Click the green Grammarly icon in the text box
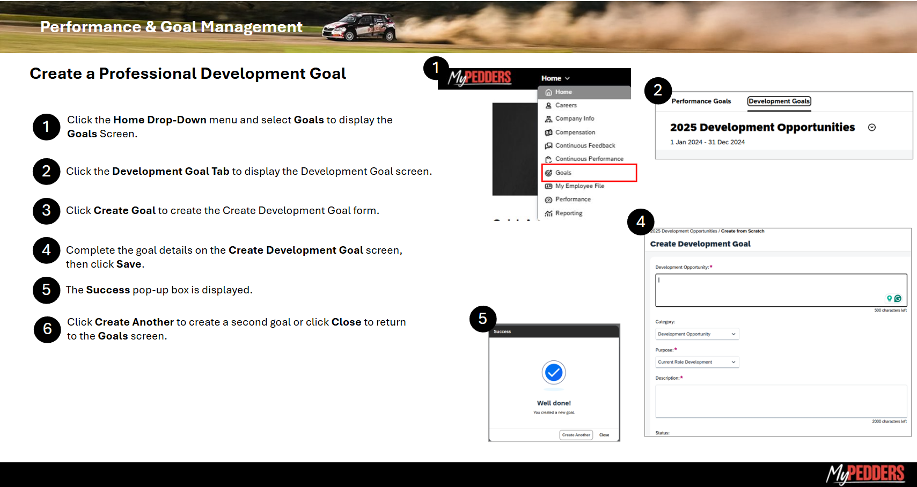 [898, 298]
